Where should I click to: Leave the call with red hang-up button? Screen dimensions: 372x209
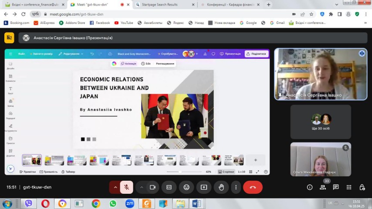253,187
